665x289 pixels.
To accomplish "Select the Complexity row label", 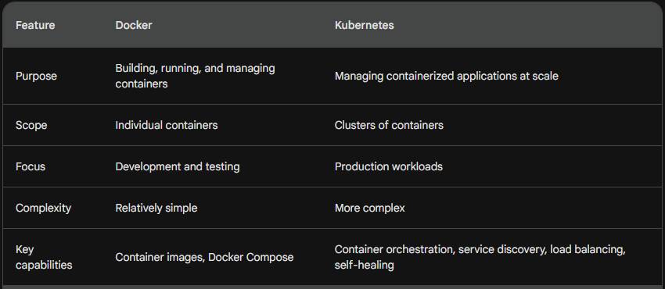I will pyautogui.click(x=43, y=209).
